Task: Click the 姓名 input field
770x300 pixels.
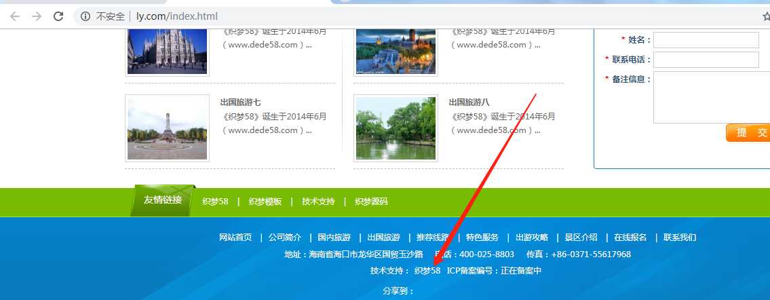Action: click(706, 40)
